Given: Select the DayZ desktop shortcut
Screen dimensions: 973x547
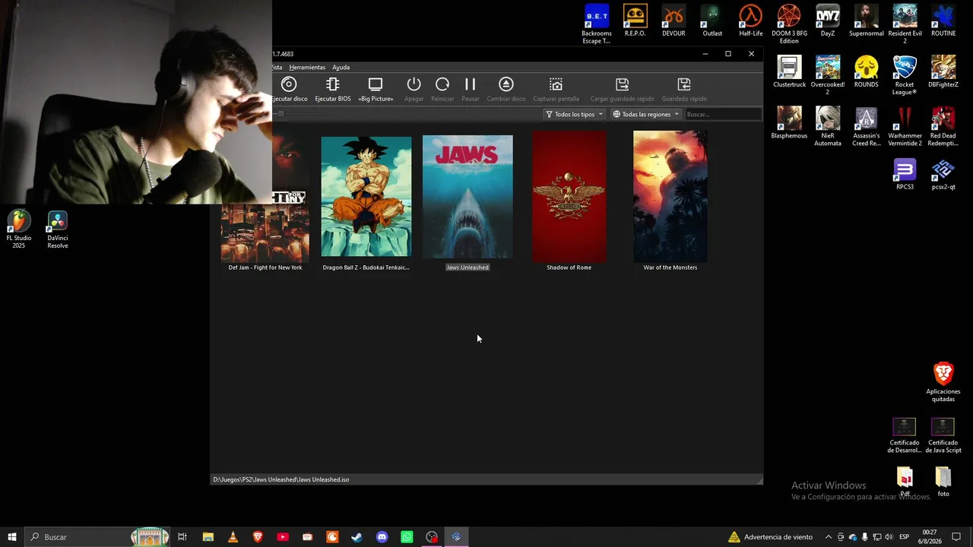Looking at the screenshot, I should pos(828,21).
